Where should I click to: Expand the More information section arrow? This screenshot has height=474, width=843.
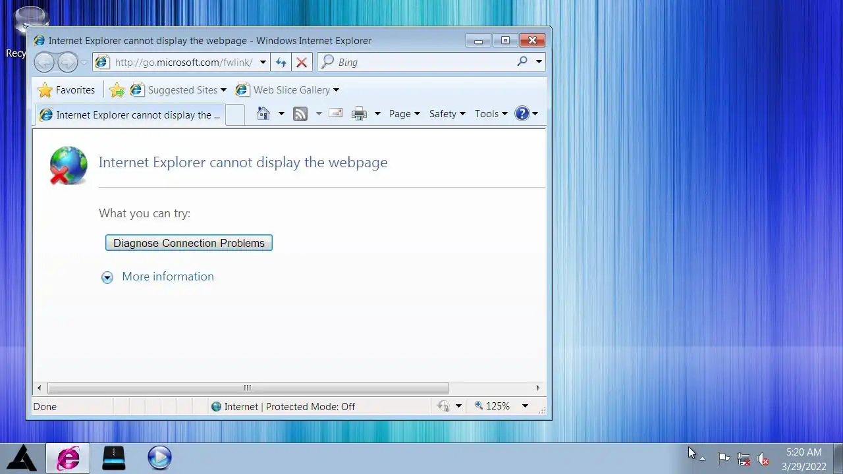[107, 278]
